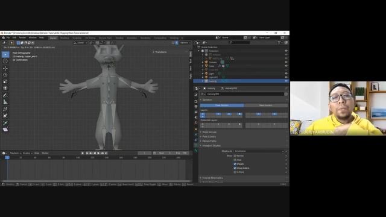This screenshot has width=386, height=217.
Task: Enable the In Front checkbox
Action: [235, 172]
